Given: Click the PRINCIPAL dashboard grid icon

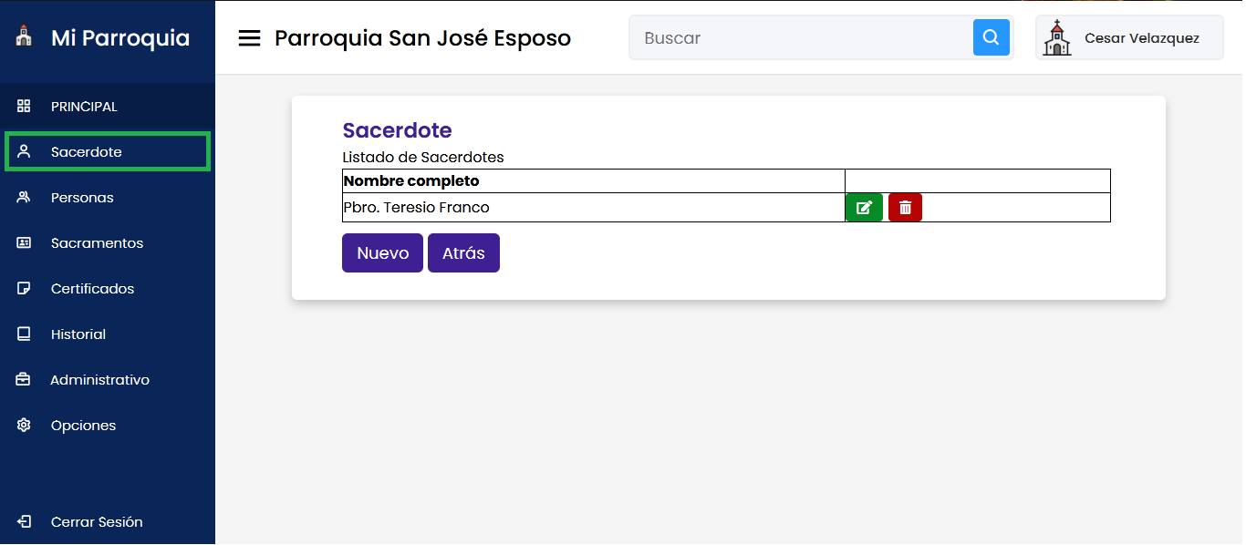Looking at the screenshot, I should click(x=25, y=107).
